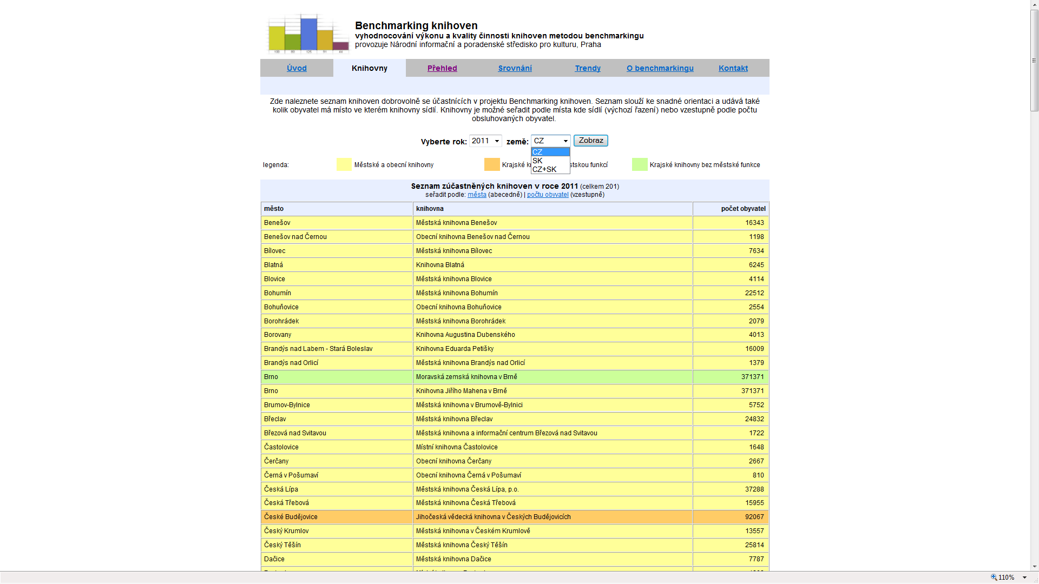The image size is (1039, 584).
Task: Click Obecní knihovna Černá v Pošumaví
Action: pos(553,475)
